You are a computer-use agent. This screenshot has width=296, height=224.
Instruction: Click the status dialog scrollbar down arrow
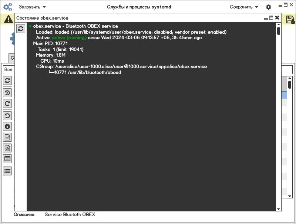279,209
